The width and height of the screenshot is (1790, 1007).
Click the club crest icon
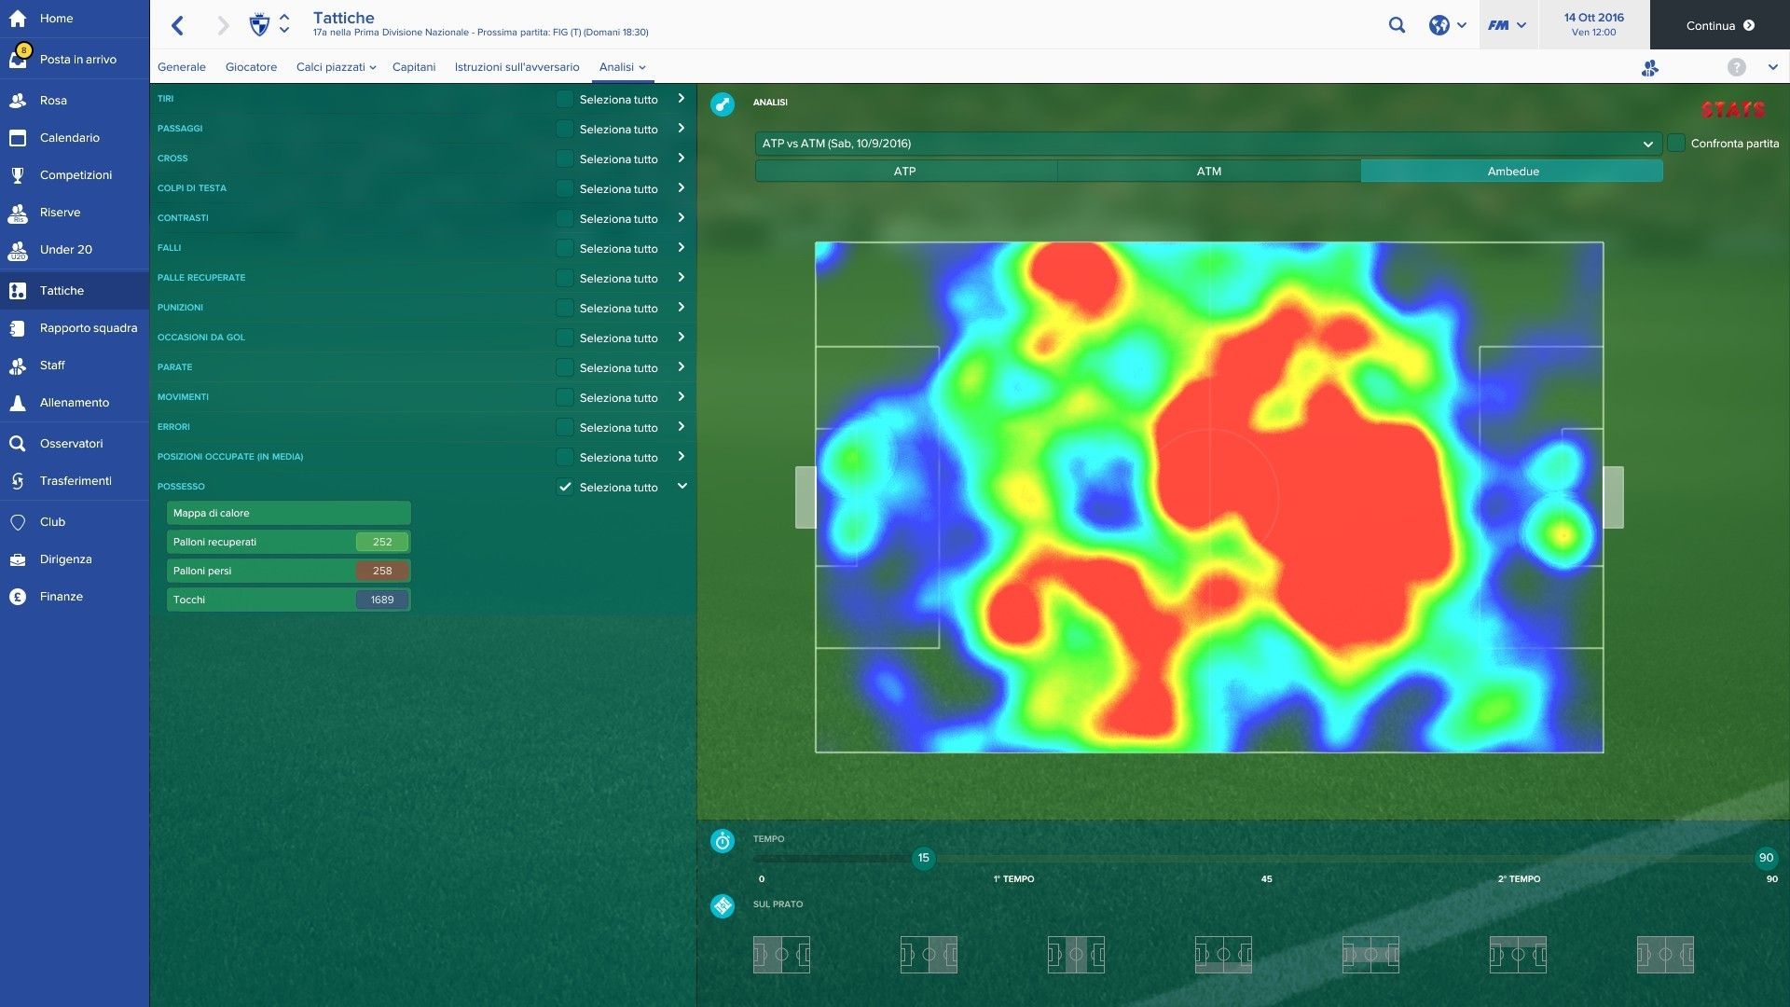click(x=259, y=25)
